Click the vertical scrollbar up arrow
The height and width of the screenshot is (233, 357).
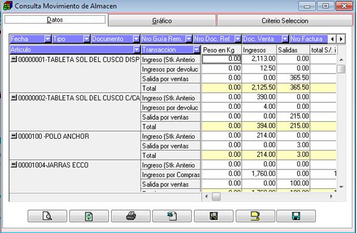(341, 59)
